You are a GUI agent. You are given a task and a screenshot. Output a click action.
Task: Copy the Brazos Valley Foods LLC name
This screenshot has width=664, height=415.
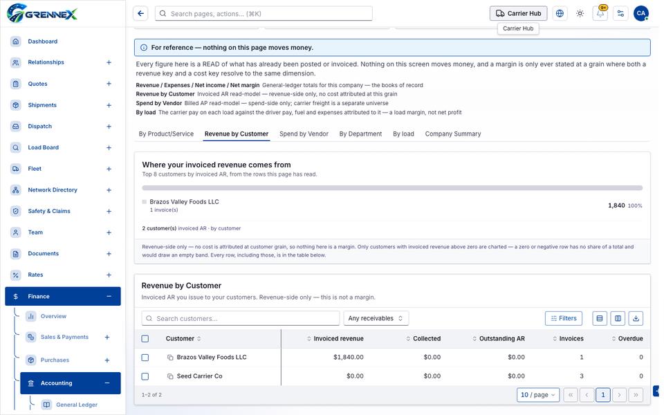[x=170, y=358]
